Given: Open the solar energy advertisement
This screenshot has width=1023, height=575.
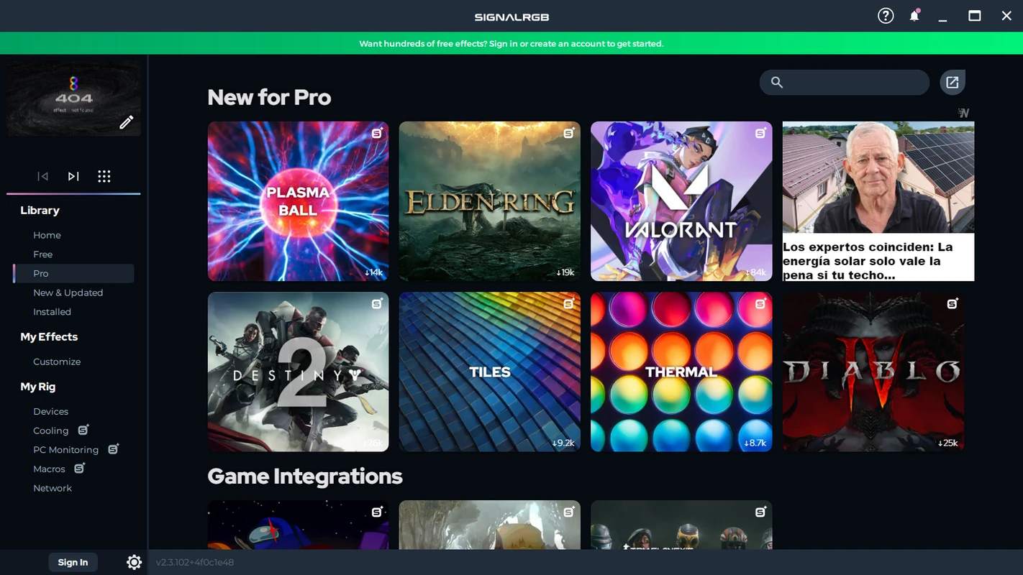Looking at the screenshot, I should click(878, 201).
